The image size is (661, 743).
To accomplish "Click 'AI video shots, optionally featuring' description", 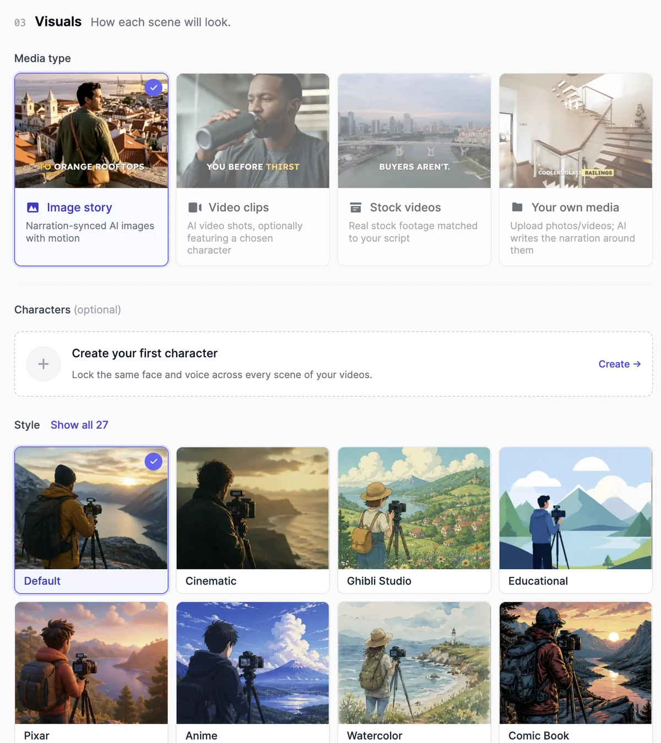I will pyautogui.click(x=245, y=238).
